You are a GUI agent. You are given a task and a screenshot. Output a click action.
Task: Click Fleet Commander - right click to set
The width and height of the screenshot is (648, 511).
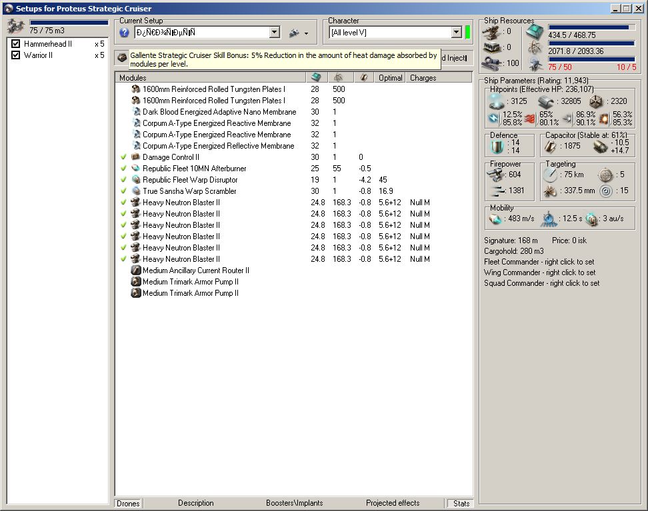click(x=539, y=262)
